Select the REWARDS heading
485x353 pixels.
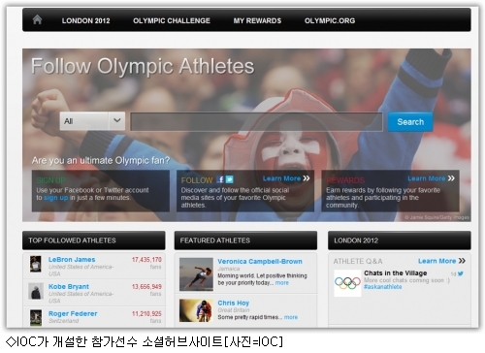pos(345,180)
